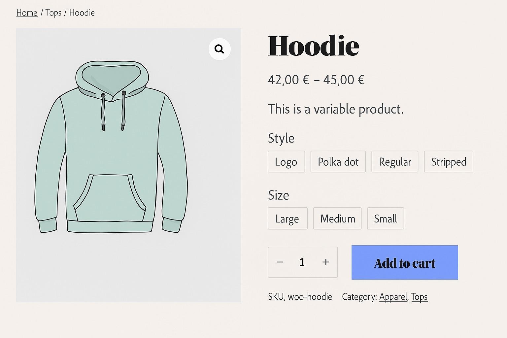Decrease the quantity with the minus stepper
The image size is (507, 338).
coord(280,262)
